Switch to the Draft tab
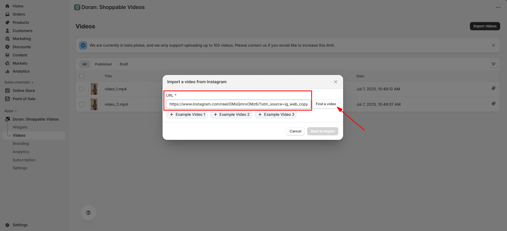This screenshot has height=231, width=507. (x=124, y=64)
